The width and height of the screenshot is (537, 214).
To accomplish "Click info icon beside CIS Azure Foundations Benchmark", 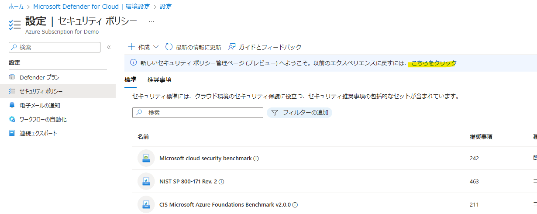I will coord(296,205).
